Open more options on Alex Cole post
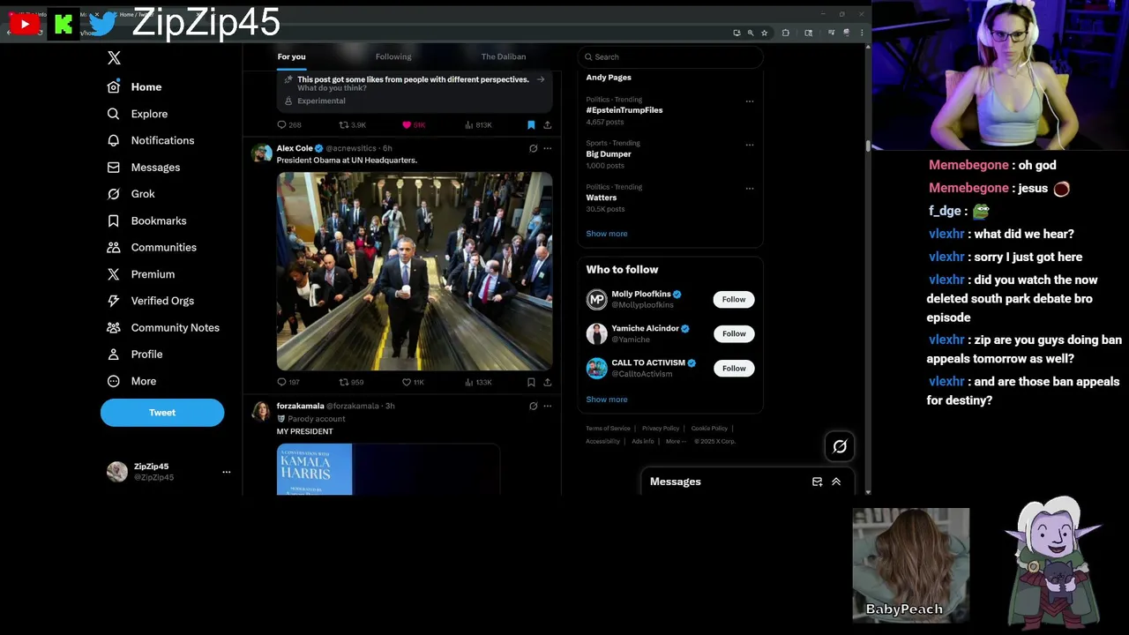This screenshot has width=1129, height=635. point(548,148)
